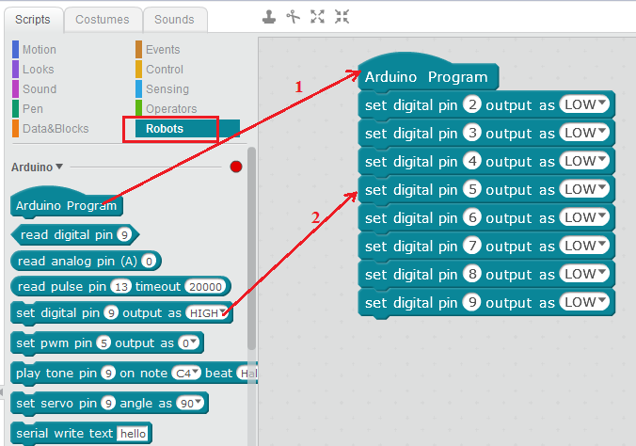Switch to the Sounds tab
This screenshot has height=446, width=636.
click(174, 20)
